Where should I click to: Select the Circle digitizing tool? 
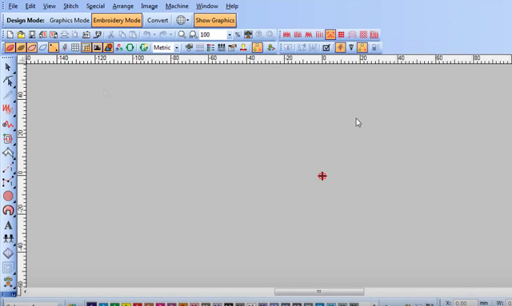coord(8,196)
